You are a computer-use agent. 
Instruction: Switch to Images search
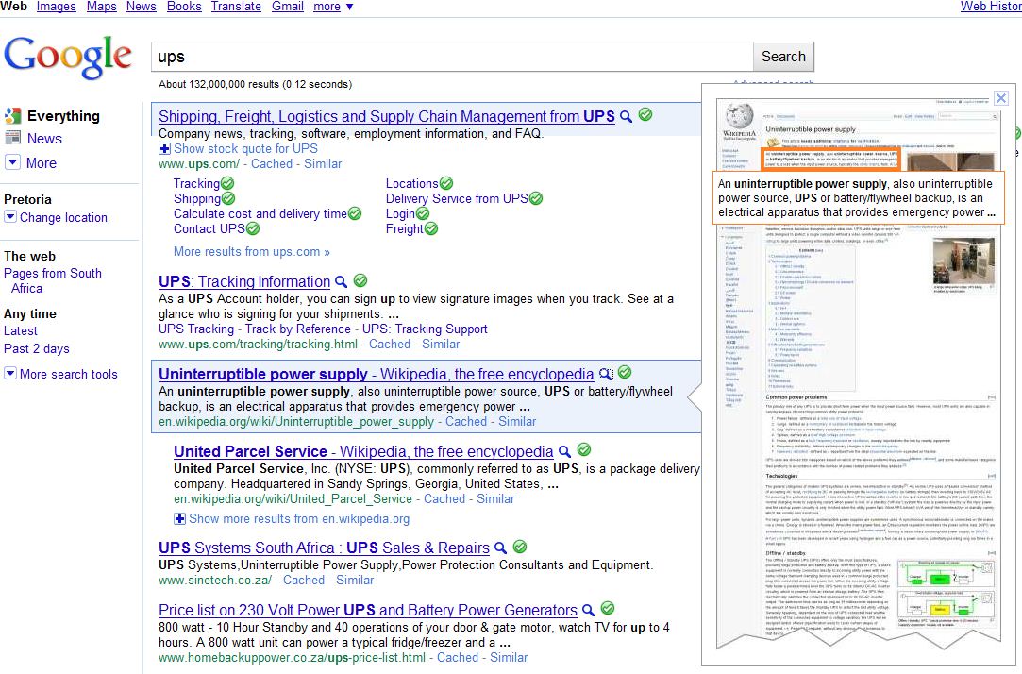[56, 7]
